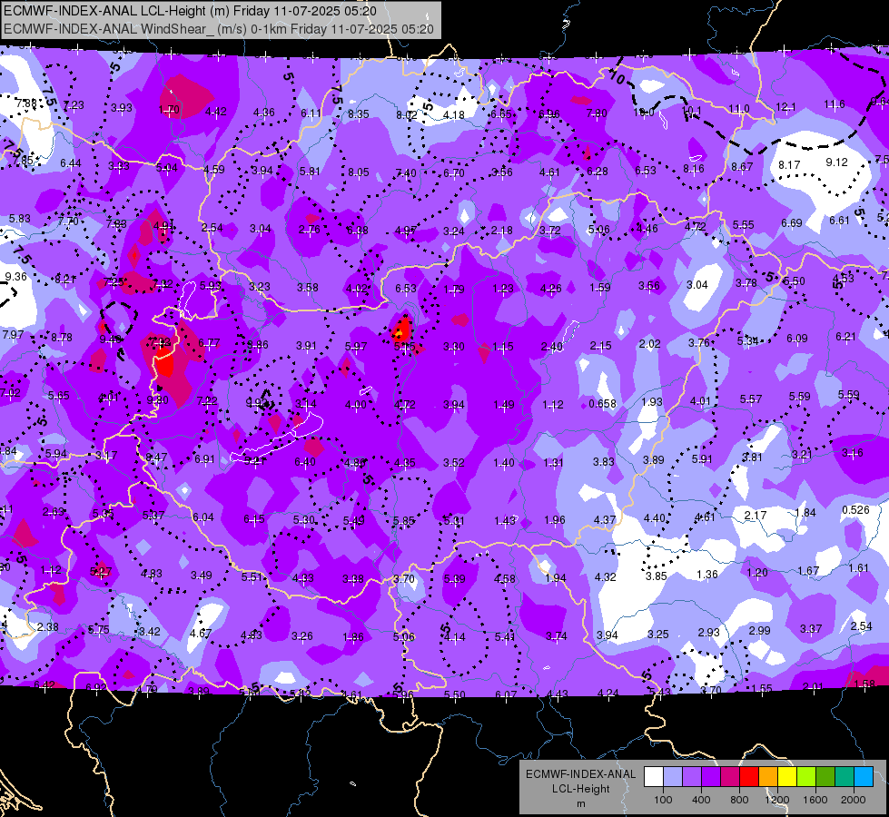Click the '1600' legend scale label
Image resolution: width=889 pixels, height=817 pixels.
coord(815,800)
